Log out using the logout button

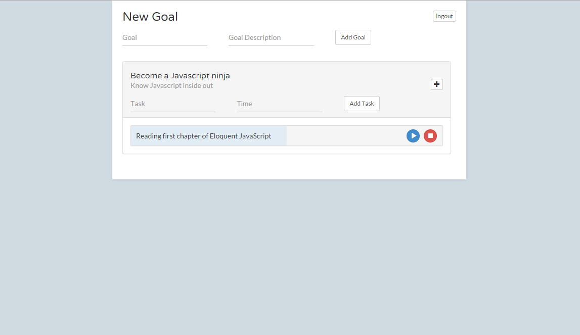pos(444,16)
